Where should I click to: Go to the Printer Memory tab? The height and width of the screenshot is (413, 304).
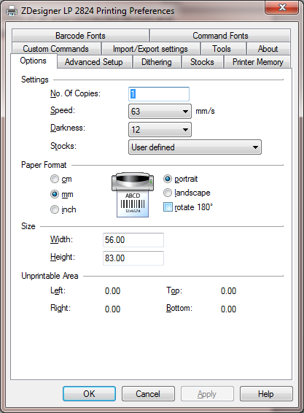pos(257,62)
